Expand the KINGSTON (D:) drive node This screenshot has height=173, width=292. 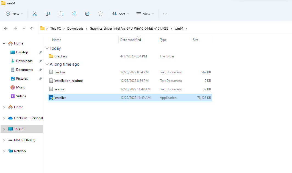[x=4, y=140]
